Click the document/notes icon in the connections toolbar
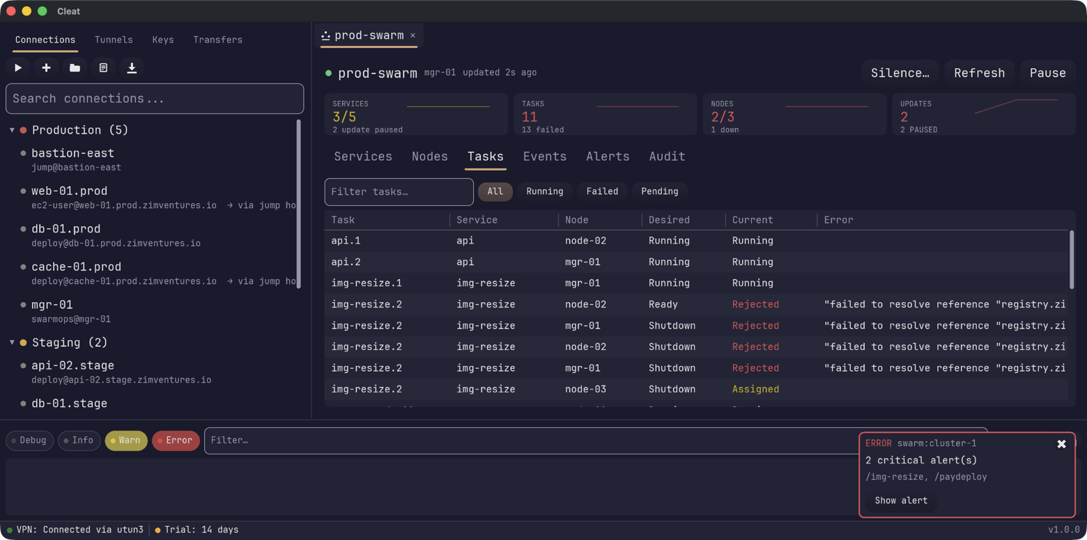 point(103,67)
